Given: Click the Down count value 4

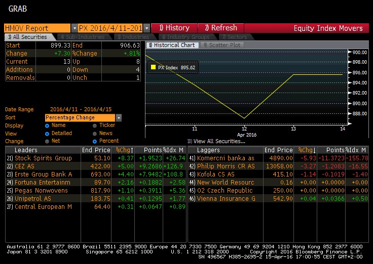Looking at the screenshot, I should pyautogui.click(x=138, y=70).
